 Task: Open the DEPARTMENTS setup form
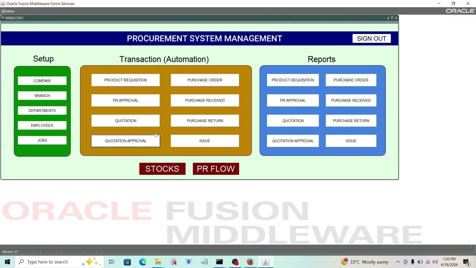pos(42,111)
